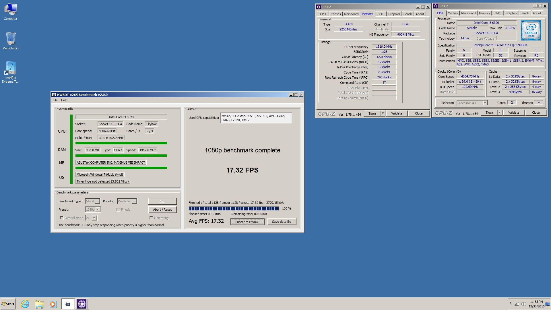551x310 pixels.
Task: Switch to About tab in CPU window
Action: coord(537,13)
